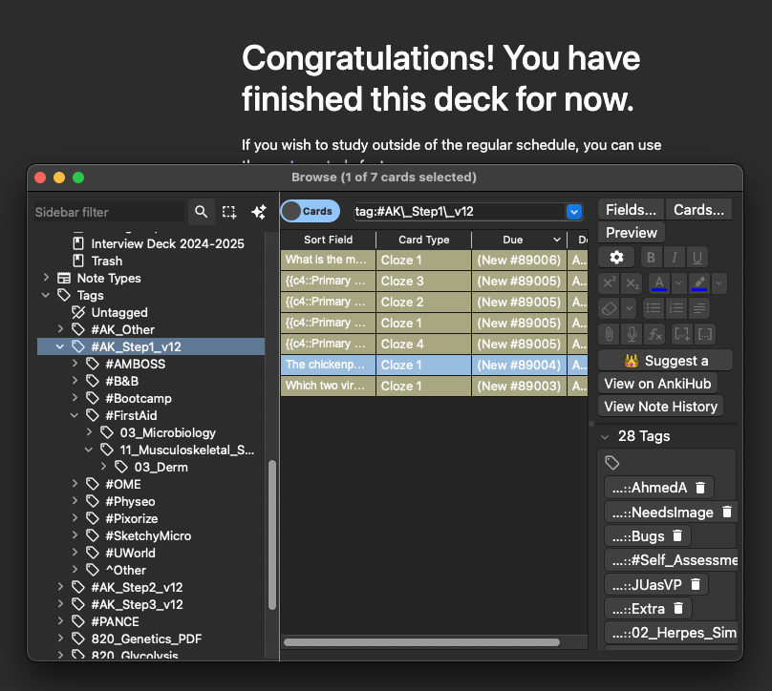Delete the AhmedA tag using trash icon

700,488
